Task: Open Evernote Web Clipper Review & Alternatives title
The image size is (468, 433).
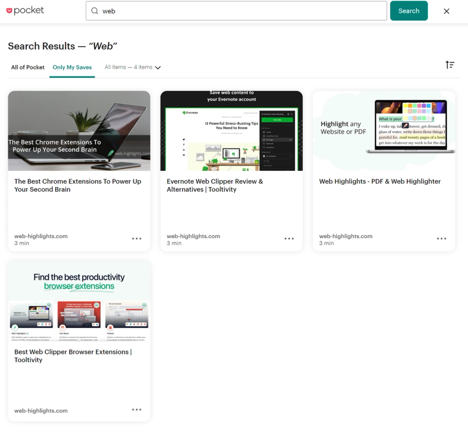Action: 215,186
